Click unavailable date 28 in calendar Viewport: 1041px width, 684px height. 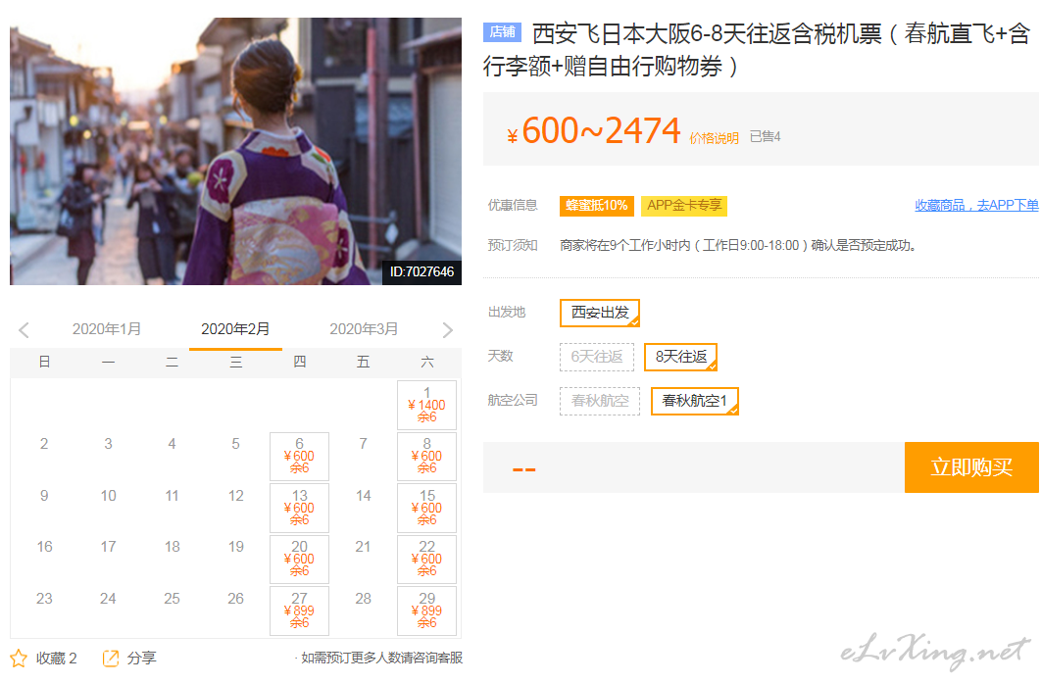click(363, 599)
